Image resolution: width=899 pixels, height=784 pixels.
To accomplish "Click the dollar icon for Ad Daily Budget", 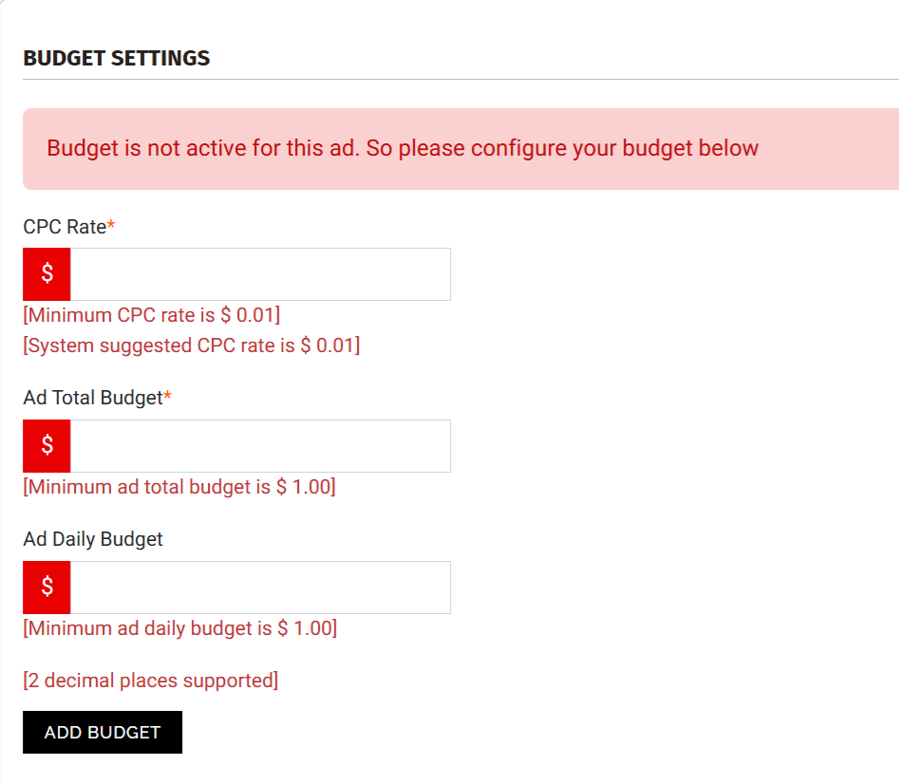I will click(47, 588).
